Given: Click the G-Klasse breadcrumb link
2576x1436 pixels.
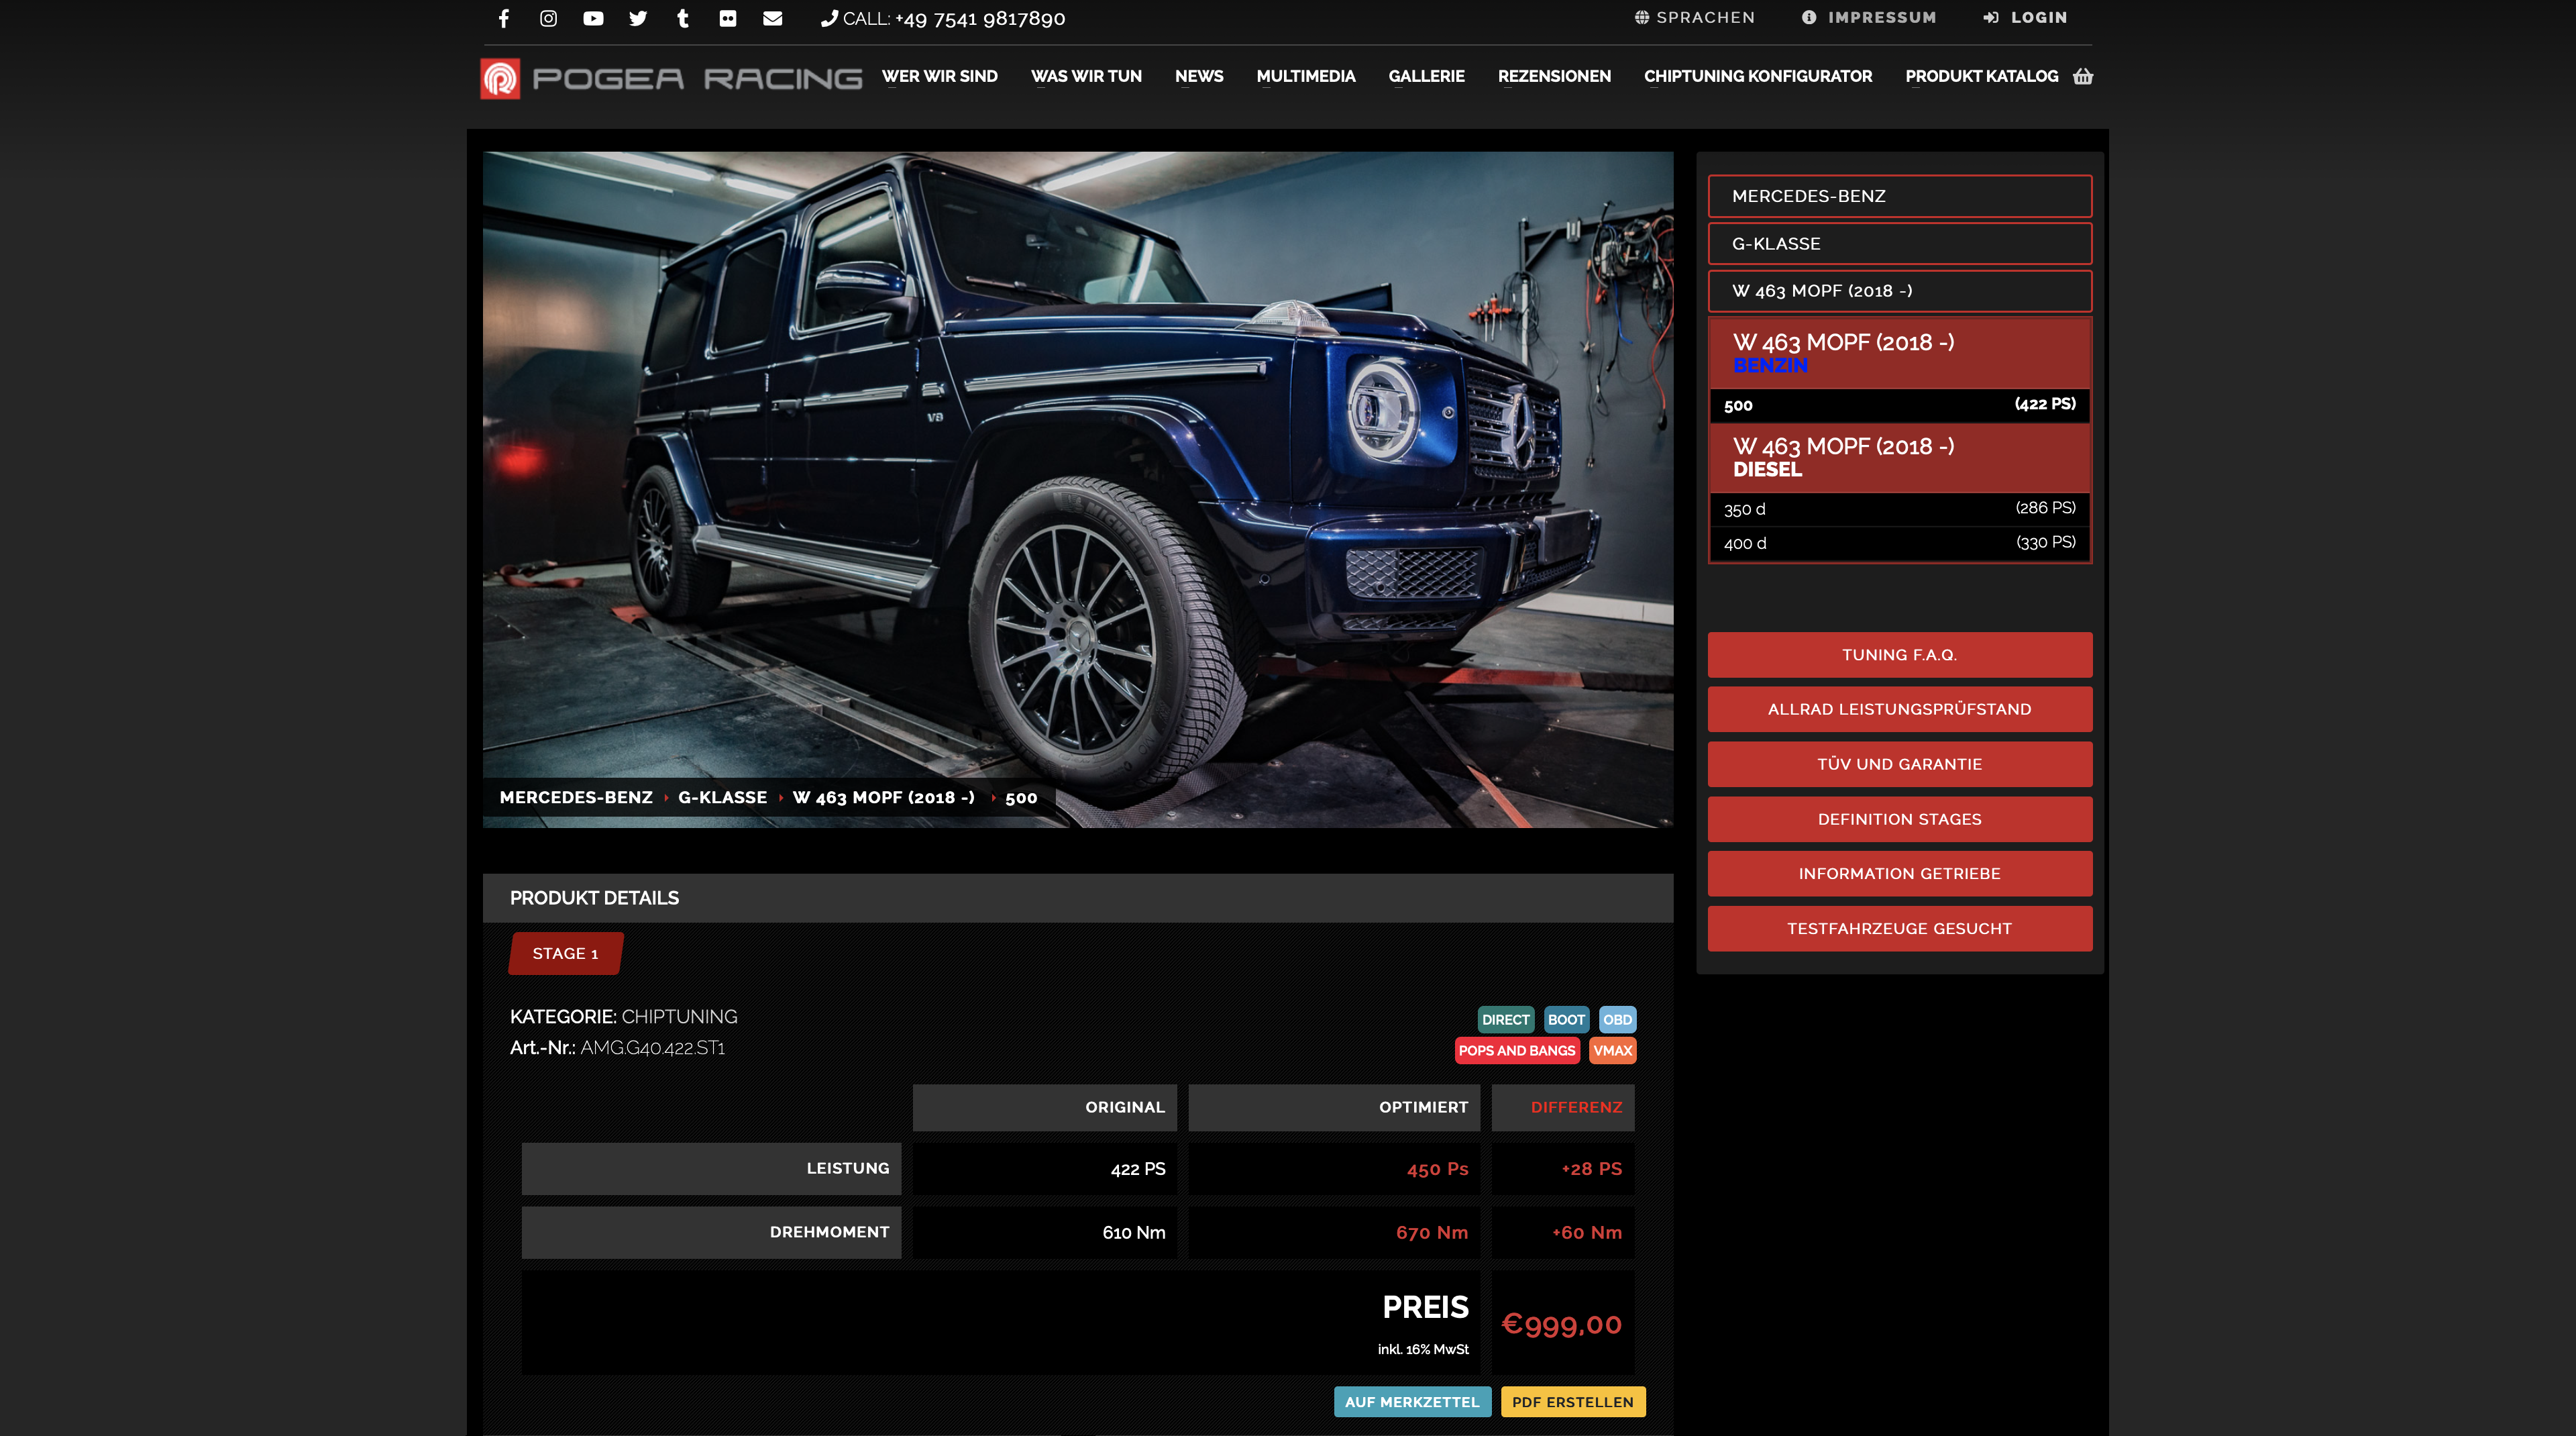Looking at the screenshot, I should pyautogui.click(x=722, y=797).
